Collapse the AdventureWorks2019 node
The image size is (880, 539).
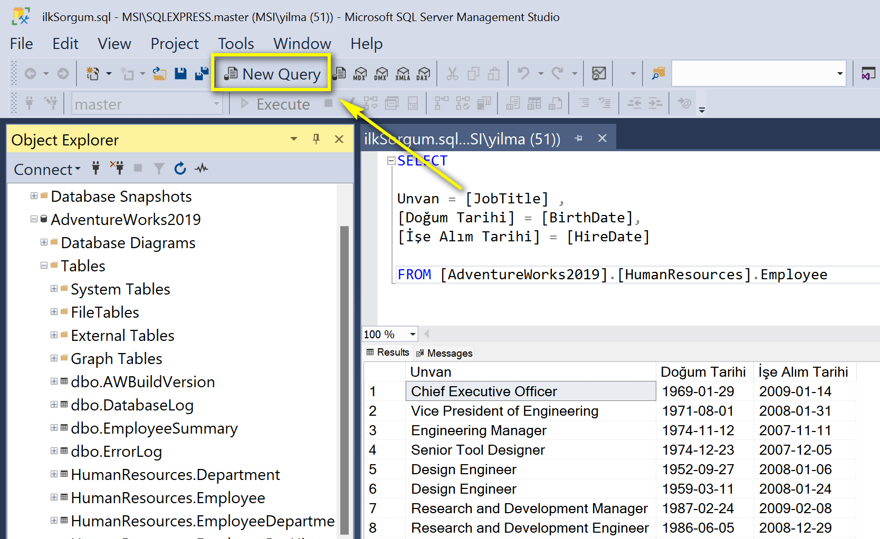[34, 219]
